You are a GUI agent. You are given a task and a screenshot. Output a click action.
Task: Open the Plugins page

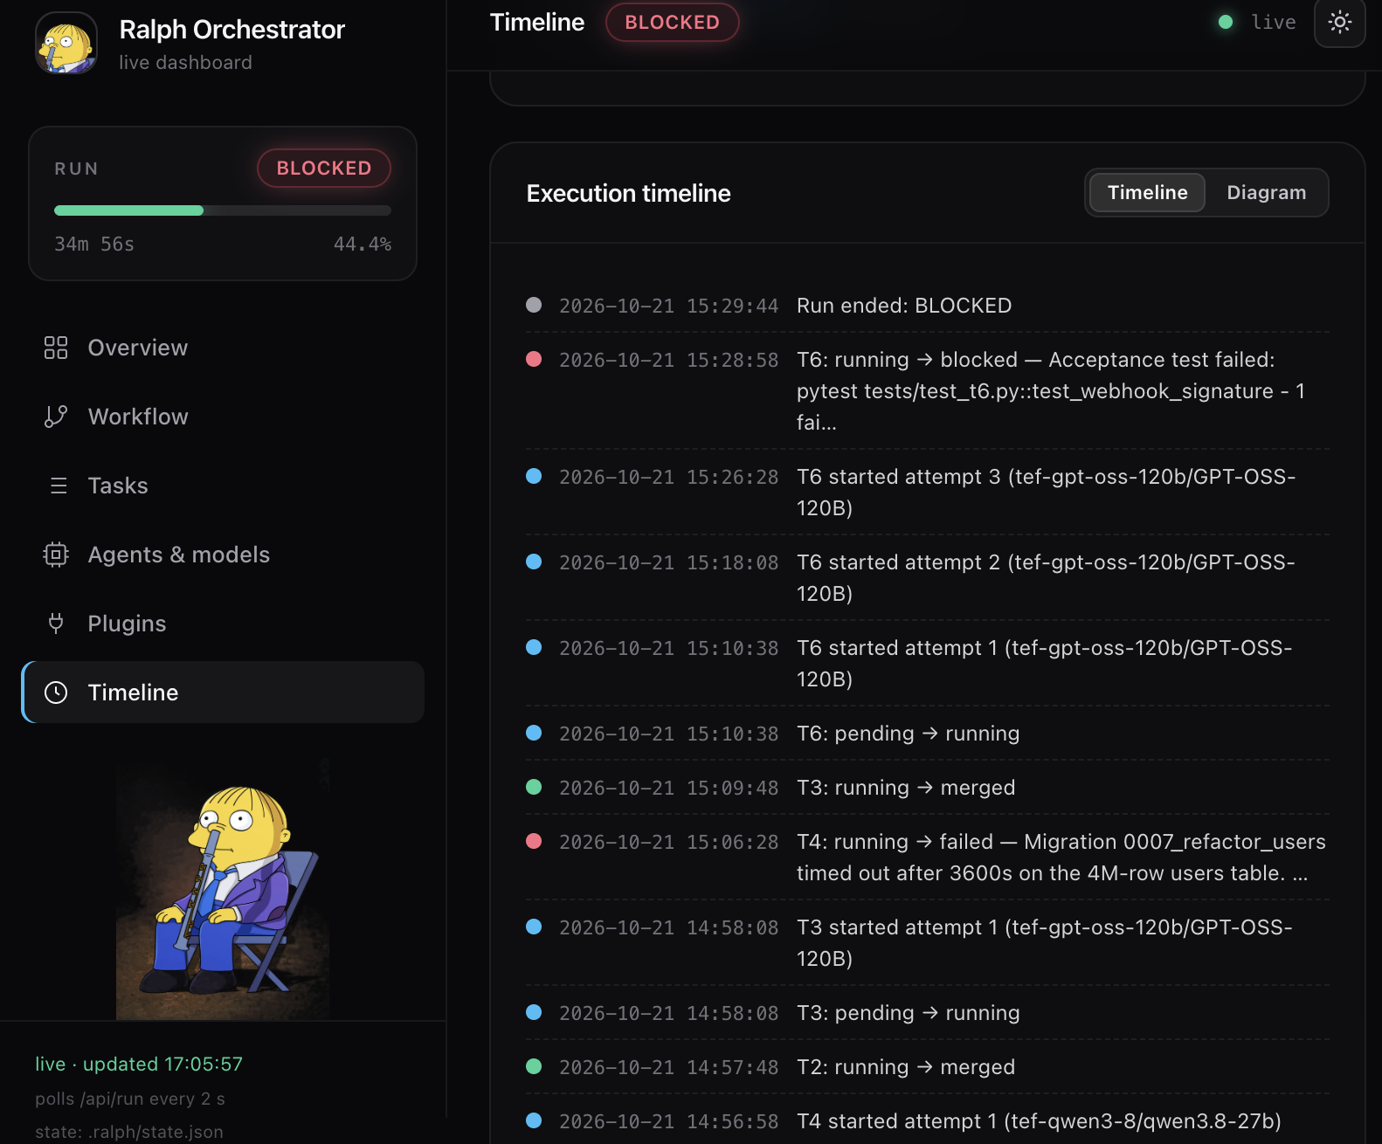[x=223, y=624]
